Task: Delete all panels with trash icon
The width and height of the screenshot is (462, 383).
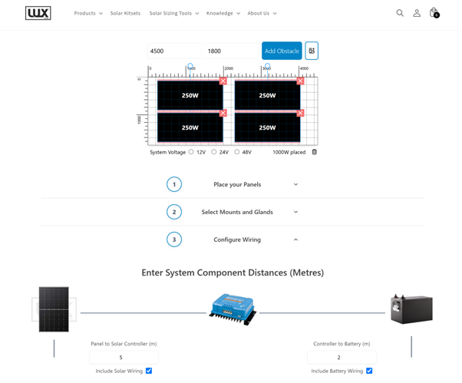Action: (314, 152)
